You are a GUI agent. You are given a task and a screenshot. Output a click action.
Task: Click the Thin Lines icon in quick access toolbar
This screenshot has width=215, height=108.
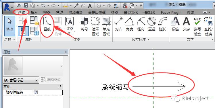pyautogui.click(x=116, y=6)
